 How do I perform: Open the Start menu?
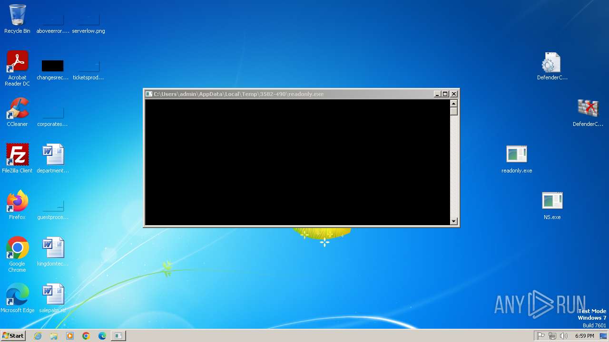pos(13,335)
